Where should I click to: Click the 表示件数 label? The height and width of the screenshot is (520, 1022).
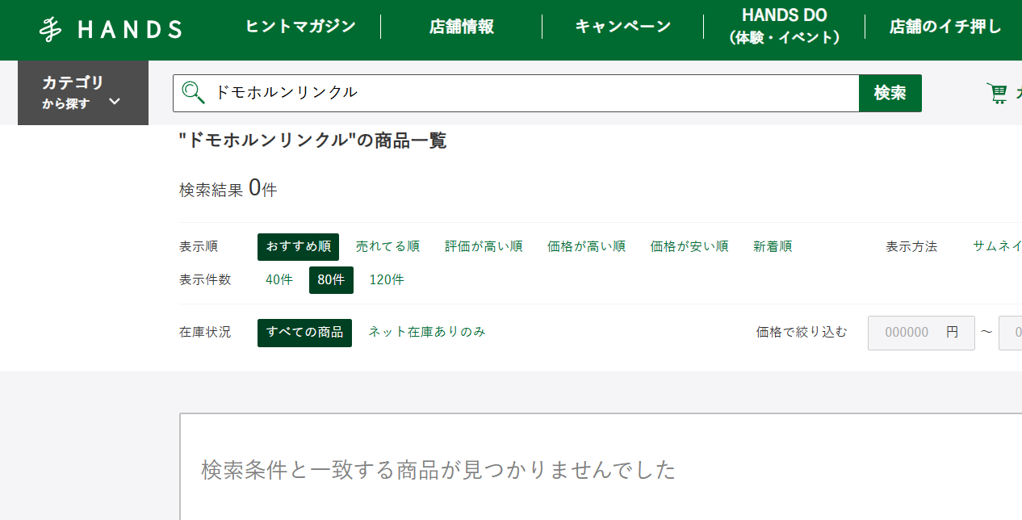point(205,280)
